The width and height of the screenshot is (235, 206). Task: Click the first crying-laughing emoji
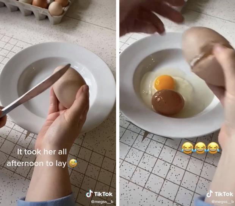pos(188,148)
